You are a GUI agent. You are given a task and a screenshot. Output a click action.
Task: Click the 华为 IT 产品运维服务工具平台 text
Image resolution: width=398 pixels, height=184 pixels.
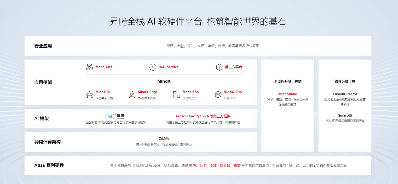point(345,121)
